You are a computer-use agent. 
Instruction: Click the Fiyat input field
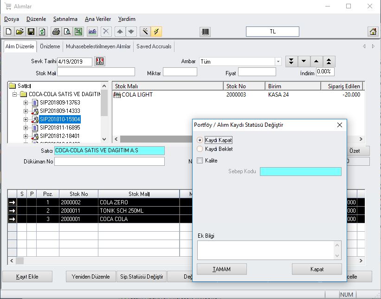point(257,72)
